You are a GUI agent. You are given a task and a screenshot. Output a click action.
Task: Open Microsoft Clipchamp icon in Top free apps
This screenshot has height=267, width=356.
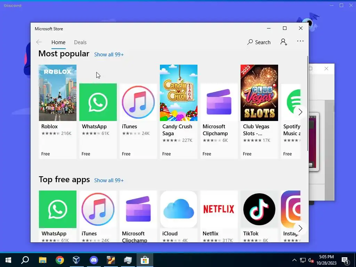[138, 209]
